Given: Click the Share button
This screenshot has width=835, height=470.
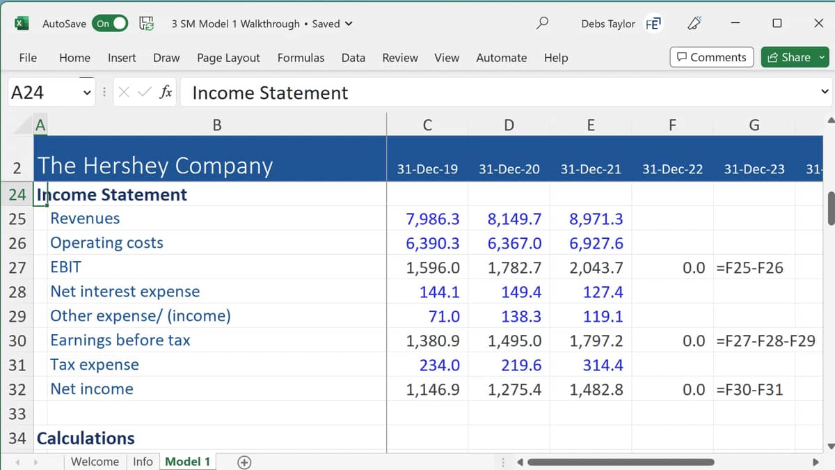Looking at the screenshot, I should [796, 57].
